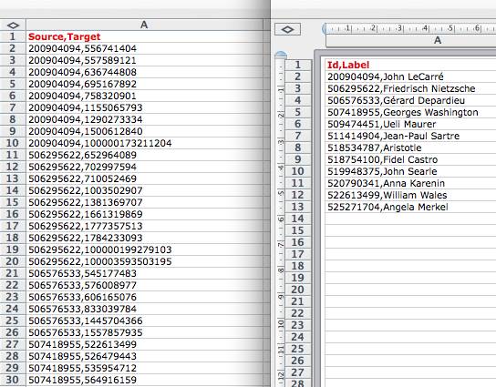Select the Fidel Castro cell
Screen dimensions: 496x387
[x=410, y=159]
